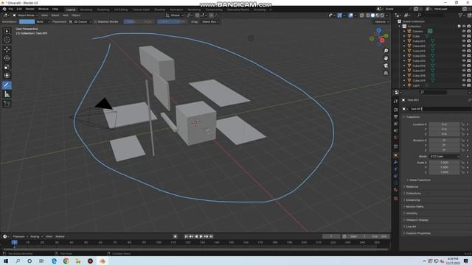Switch perspective/orthographic grid icon in viewport

[386, 73]
